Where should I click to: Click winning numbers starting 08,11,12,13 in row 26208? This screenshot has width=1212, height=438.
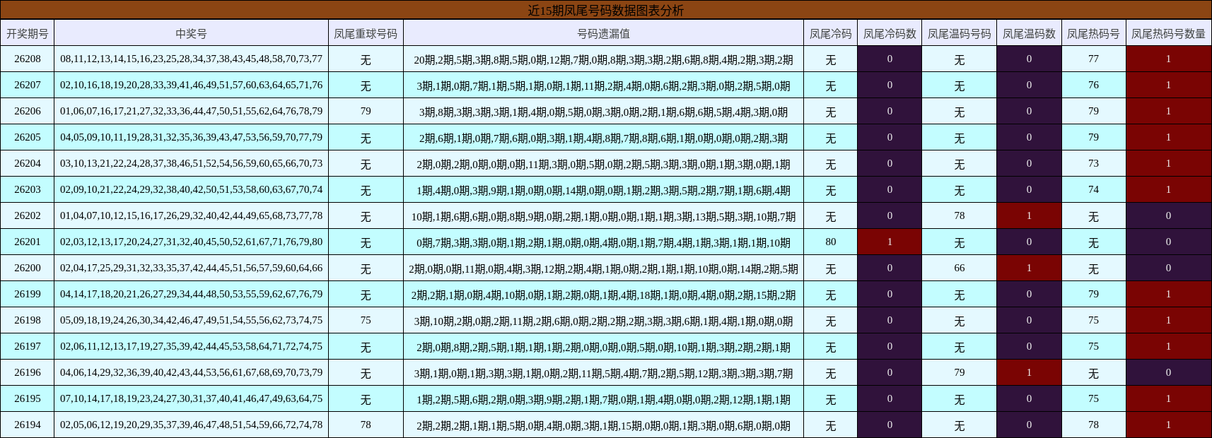tap(191, 59)
